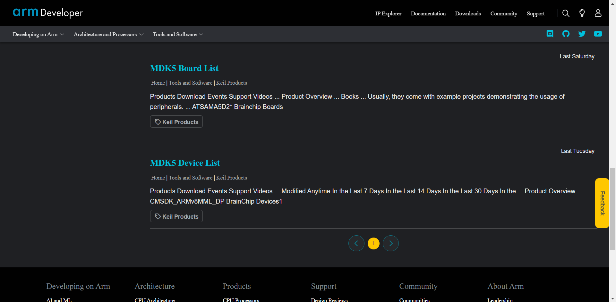This screenshot has width=616, height=302.
Task: Open MDK5 Device List result
Action: [185, 163]
